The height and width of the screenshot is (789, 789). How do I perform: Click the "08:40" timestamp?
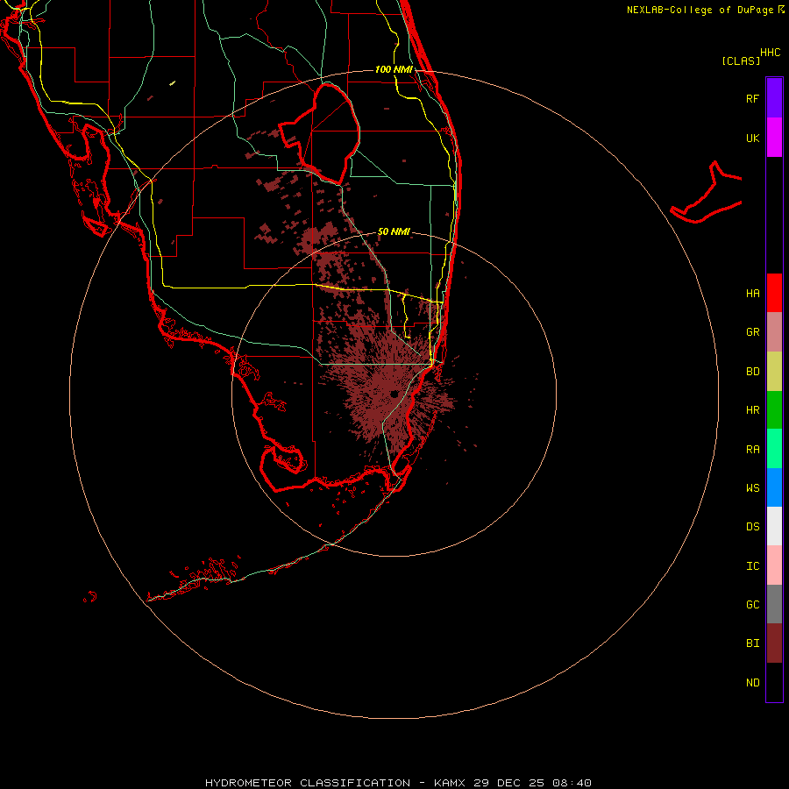pyautogui.click(x=572, y=783)
